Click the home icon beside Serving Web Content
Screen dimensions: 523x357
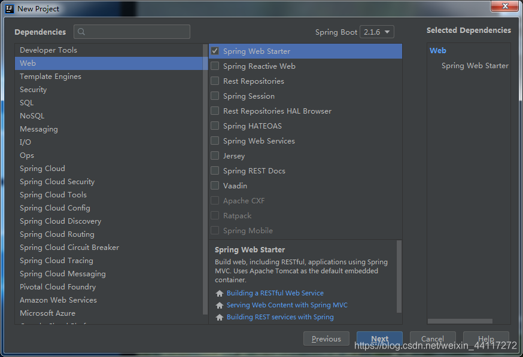pyautogui.click(x=220, y=306)
